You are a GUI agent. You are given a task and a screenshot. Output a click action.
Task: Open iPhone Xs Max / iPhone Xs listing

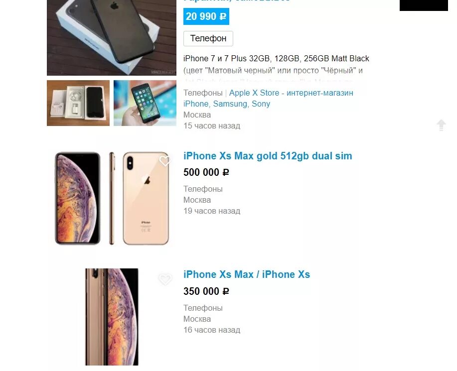[x=247, y=274]
